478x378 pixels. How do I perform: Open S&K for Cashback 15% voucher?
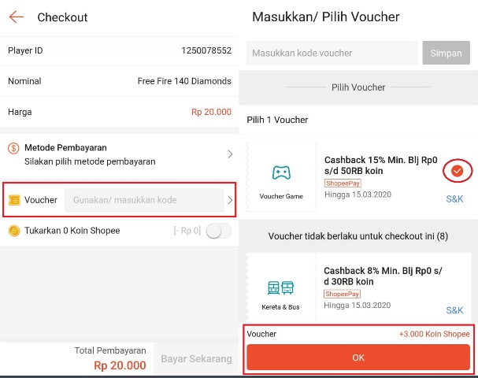tap(454, 199)
